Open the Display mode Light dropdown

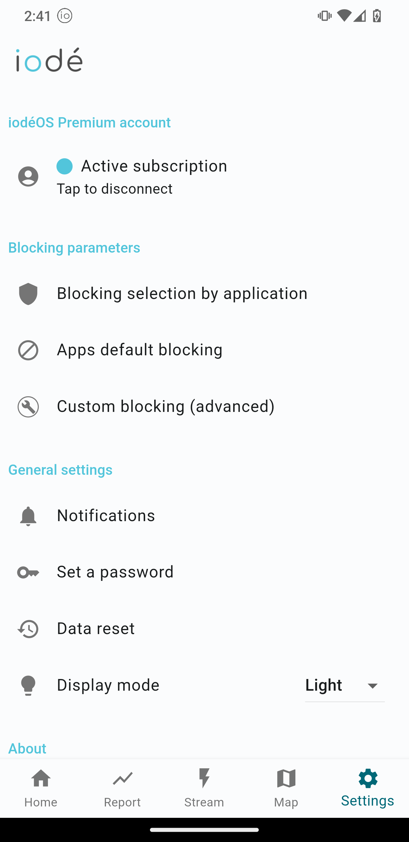pos(344,685)
